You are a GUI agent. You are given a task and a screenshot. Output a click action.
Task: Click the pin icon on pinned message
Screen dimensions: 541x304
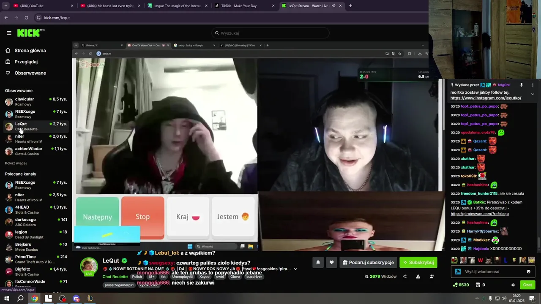[x=521, y=85]
